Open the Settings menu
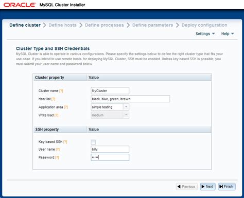 point(205,34)
